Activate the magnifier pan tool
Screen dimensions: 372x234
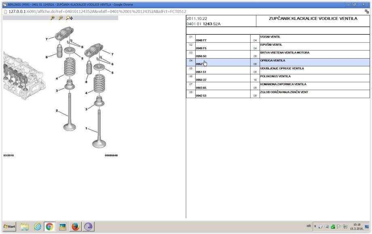(x=69, y=18)
